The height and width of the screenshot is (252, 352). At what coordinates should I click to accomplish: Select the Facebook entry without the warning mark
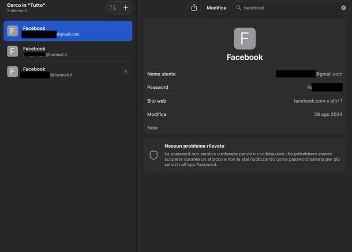68,51
